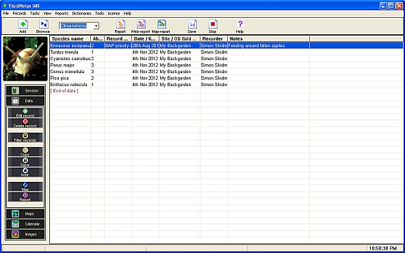Open the File menu
This screenshot has width=405, height=253.
point(6,14)
